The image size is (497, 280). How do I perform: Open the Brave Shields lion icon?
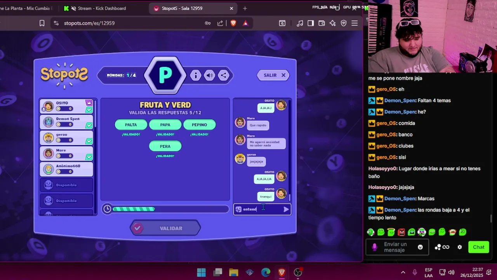tap(233, 23)
